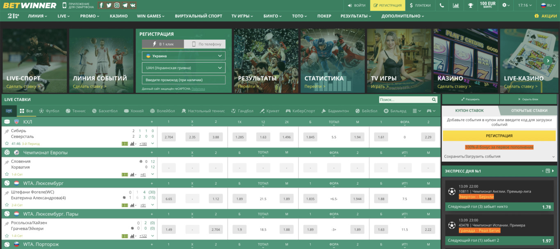560x249 pixels.
Task: Click the yellow РЕГИСТРАЦИЯ header button
Action: coord(387,5)
